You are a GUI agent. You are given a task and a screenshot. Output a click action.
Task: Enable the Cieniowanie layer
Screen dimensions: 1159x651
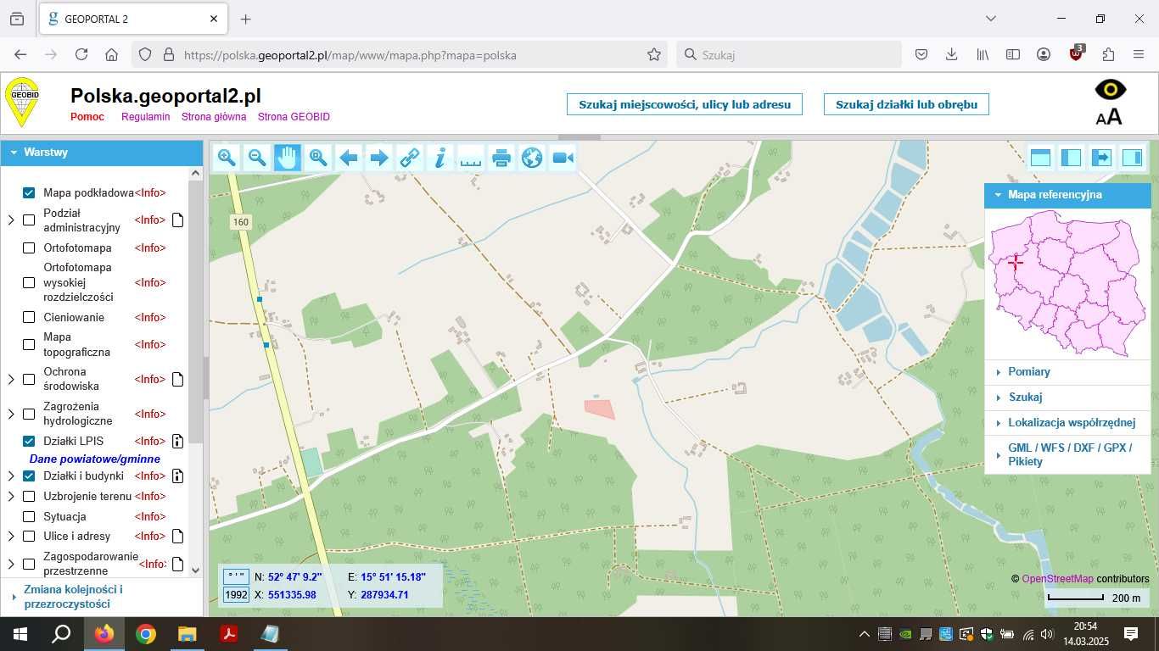pos(29,318)
